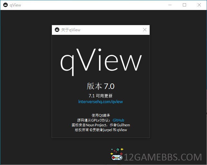Click the 版本 7.0 version text
Image resolution: width=207 pixels, height=165 pixels.
pos(101,86)
